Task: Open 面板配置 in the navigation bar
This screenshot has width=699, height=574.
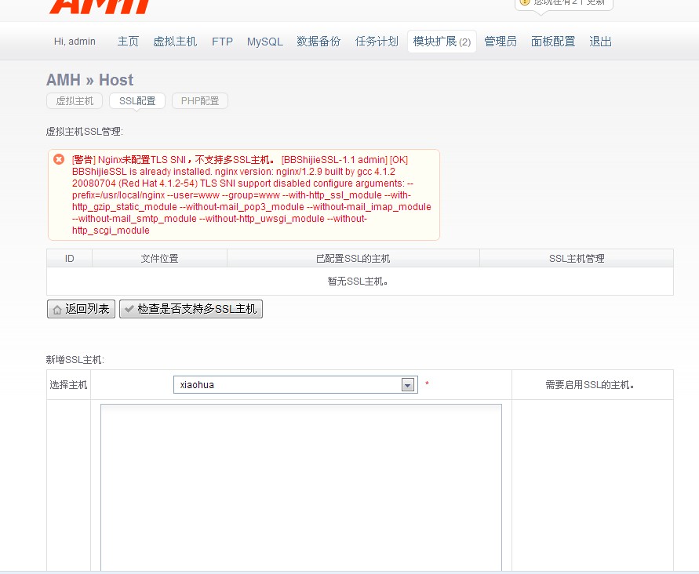Action: (x=553, y=42)
